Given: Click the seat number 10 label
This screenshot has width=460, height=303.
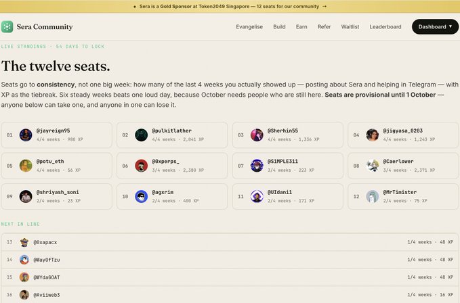Looking at the screenshot, I should (125, 196).
